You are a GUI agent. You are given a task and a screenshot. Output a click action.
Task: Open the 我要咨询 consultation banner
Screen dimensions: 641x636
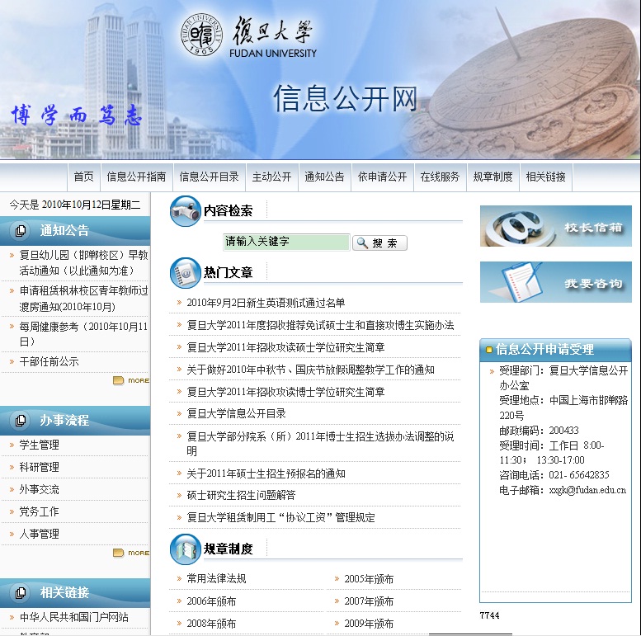click(x=555, y=282)
